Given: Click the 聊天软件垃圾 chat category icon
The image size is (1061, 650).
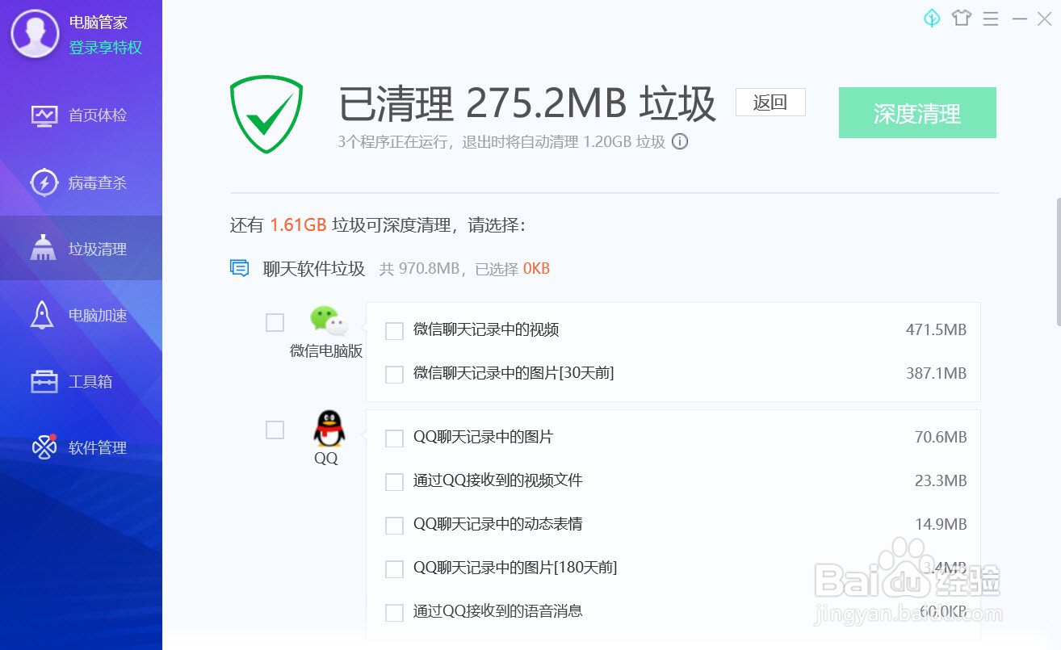Looking at the screenshot, I should (240, 268).
